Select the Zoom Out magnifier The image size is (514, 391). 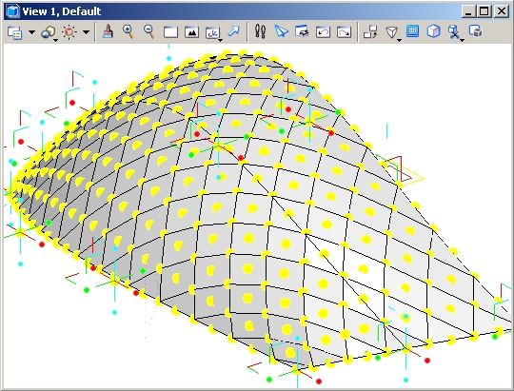tap(148, 31)
